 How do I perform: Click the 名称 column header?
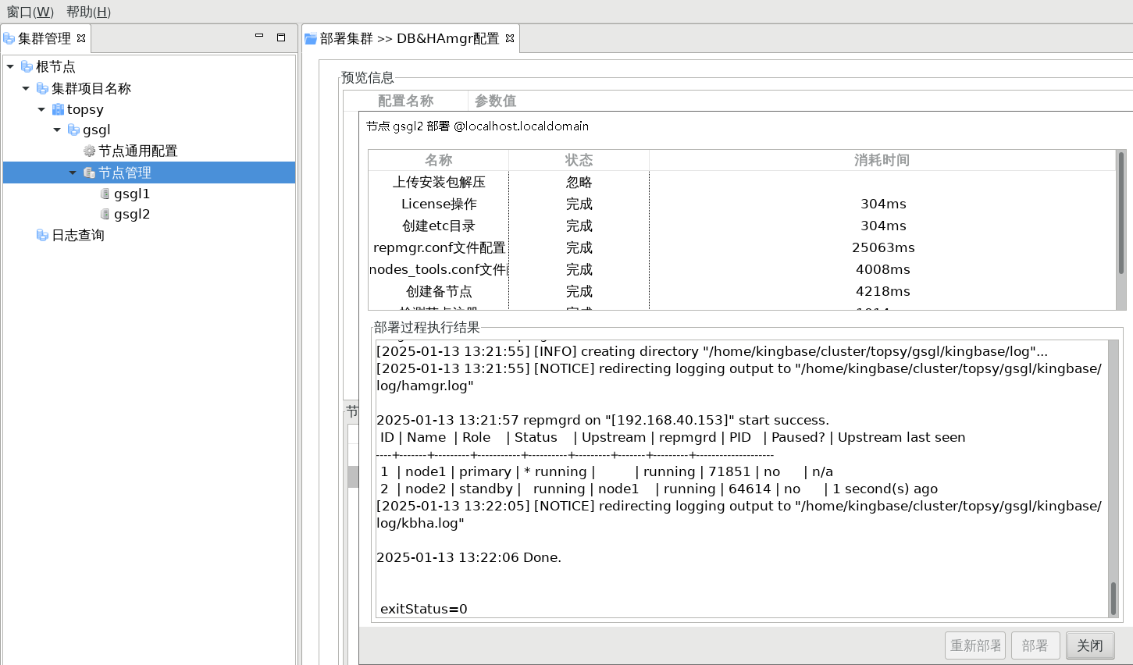tap(439, 160)
